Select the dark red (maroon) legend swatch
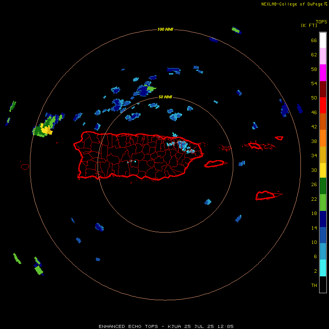The width and height of the screenshot is (329, 329). (x=323, y=89)
